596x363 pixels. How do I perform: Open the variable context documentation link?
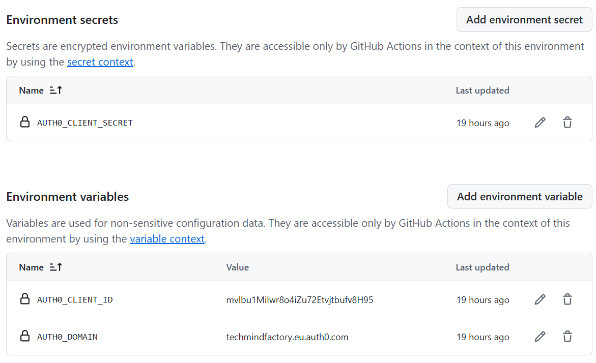[167, 238]
